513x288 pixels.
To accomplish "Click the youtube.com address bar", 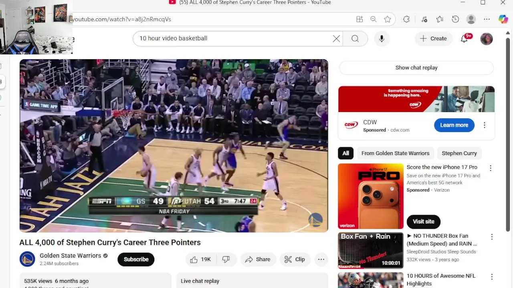I will click(212, 19).
